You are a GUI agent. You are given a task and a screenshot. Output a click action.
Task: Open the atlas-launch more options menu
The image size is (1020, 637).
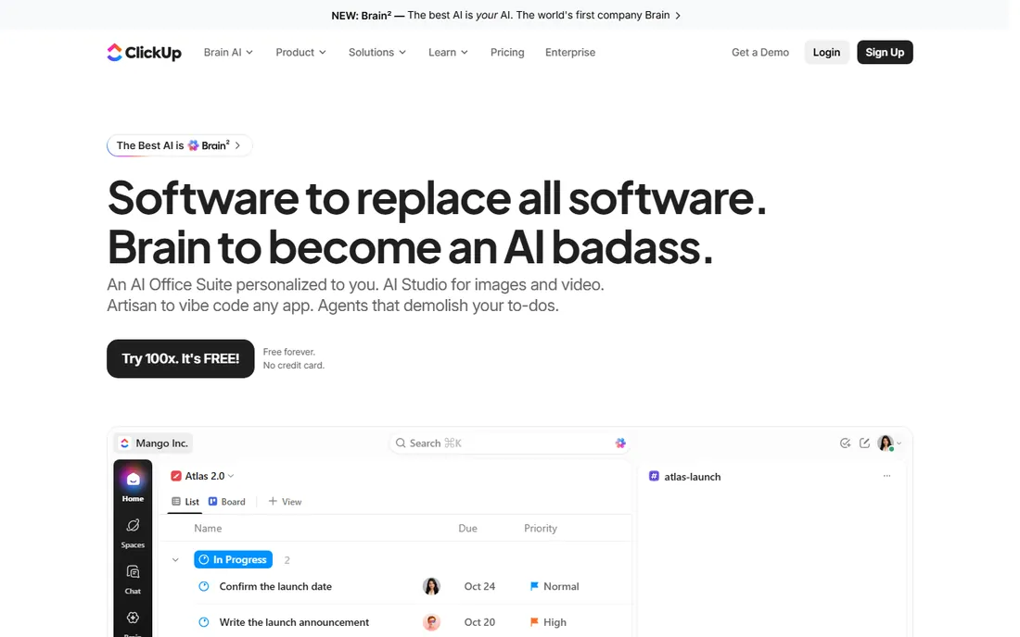[886, 476]
